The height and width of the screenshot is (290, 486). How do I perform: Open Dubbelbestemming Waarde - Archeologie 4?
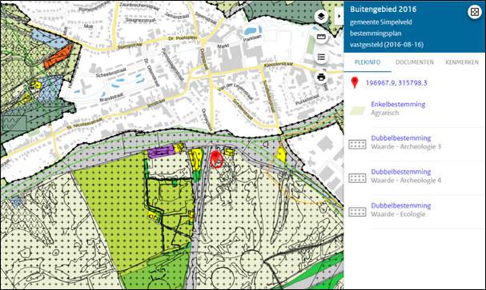point(401,172)
